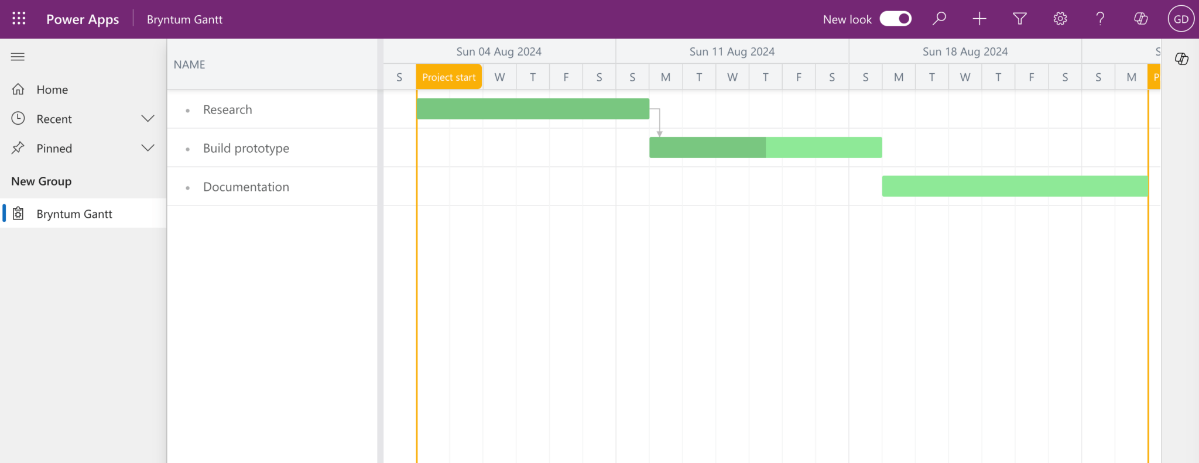The image size is (1199, 463).
Task: Select the Build prototype task row
Action: pos(272,148)
